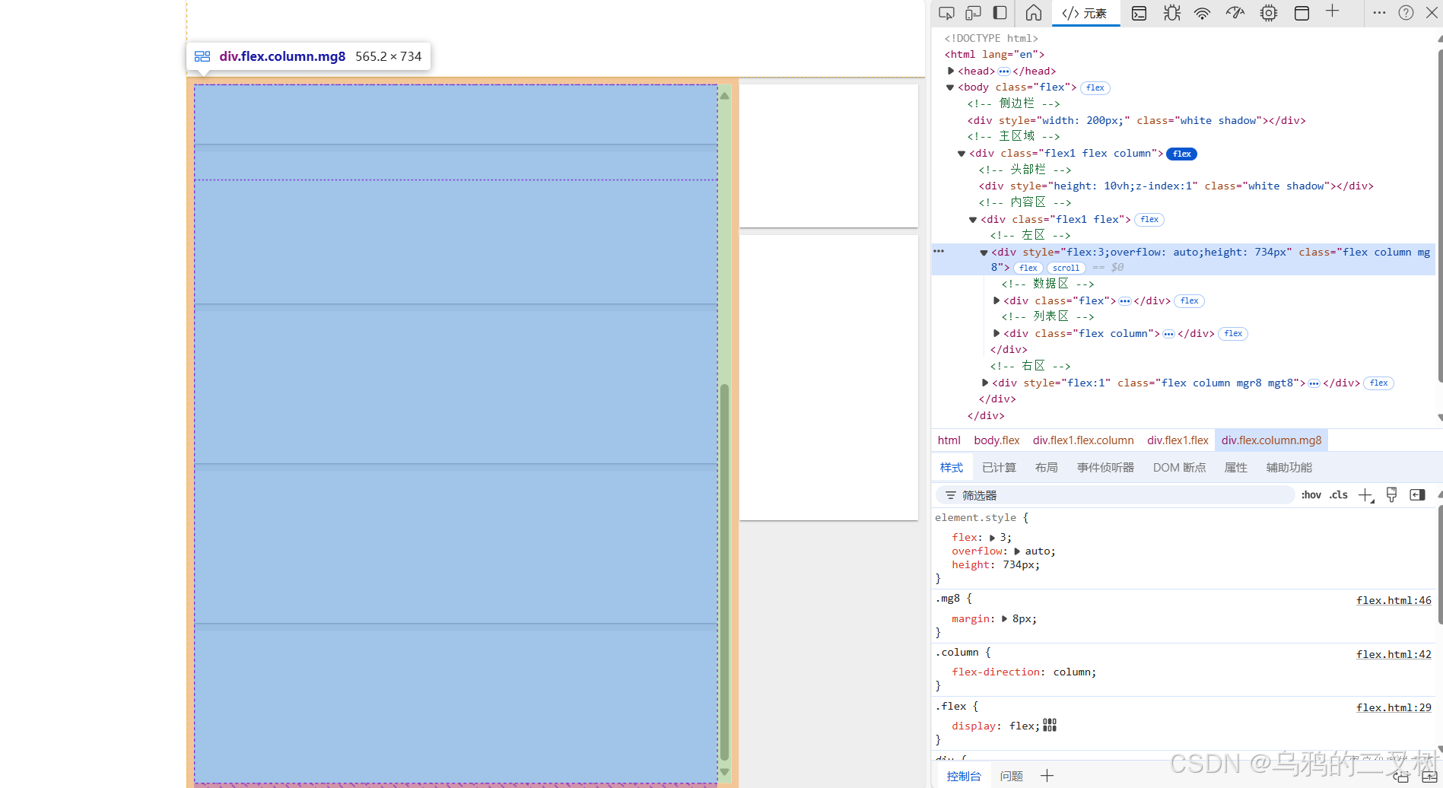This screenshot has width=1443, height=788.
Task: Select the inspect element tool
Action: [x=946, y=13]
